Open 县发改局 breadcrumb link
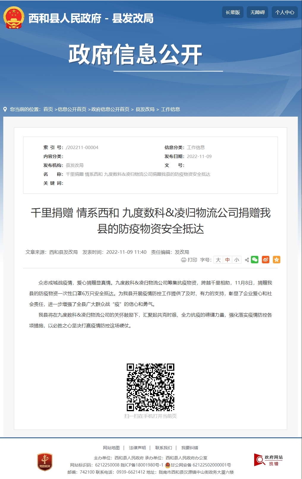Screen dimensions: 302x479 [x=145, y=109]
